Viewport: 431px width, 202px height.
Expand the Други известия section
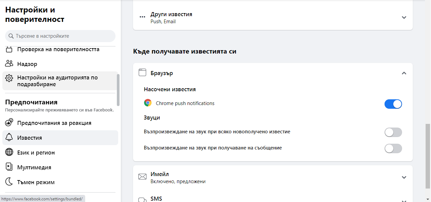pyautogui.click(x=404, y=18)
